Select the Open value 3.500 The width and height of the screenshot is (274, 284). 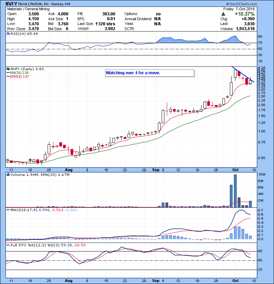[x=34, y=14]
